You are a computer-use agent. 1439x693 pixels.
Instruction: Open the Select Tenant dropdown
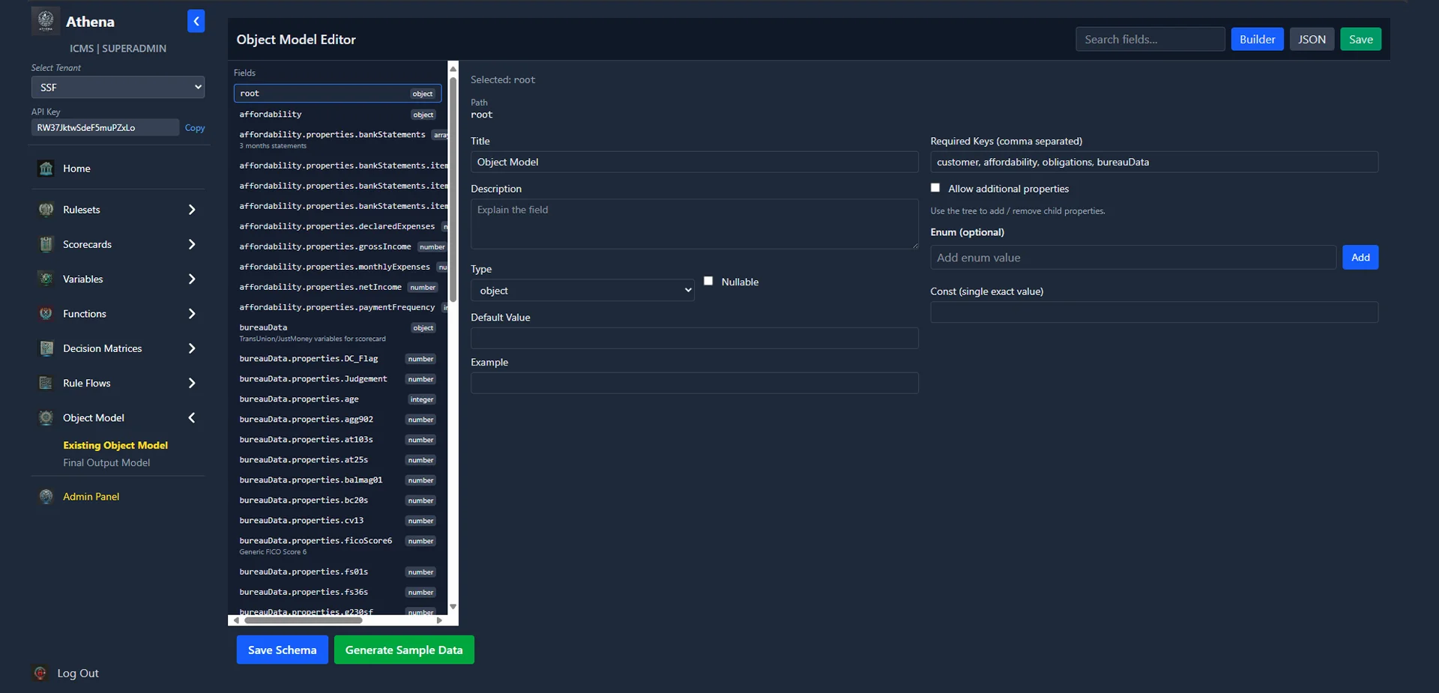[x=118, y=87]
